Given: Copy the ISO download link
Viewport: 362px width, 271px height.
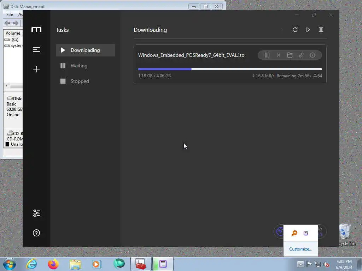Looking at the screenshot, I should [301, 55].
